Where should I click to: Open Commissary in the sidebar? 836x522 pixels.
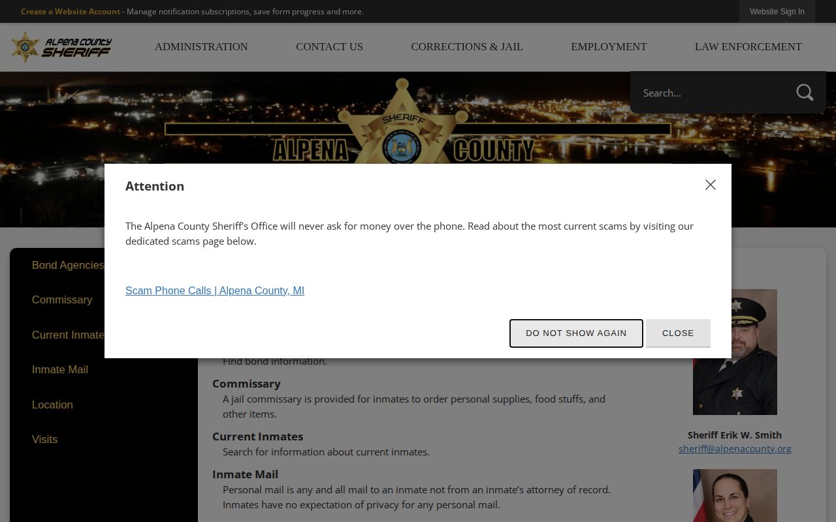click(x=62, y=299)
